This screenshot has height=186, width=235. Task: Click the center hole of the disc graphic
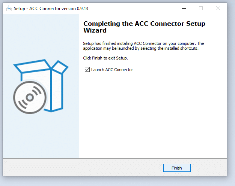click(x=30, y=98)
